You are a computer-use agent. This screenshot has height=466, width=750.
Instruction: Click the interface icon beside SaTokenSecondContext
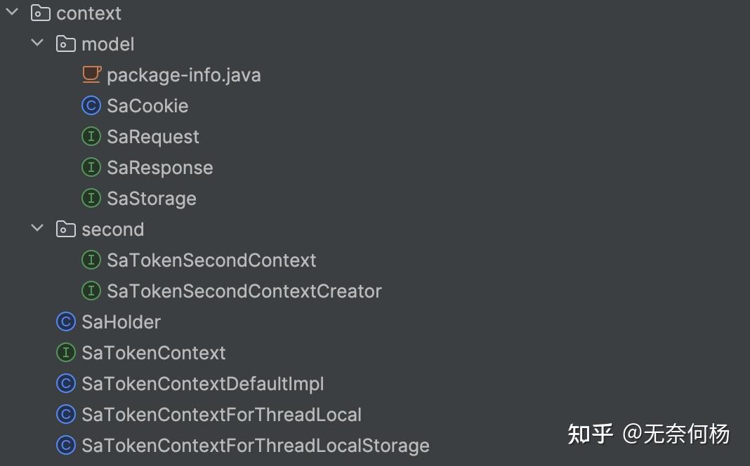(x=91, y=260)
